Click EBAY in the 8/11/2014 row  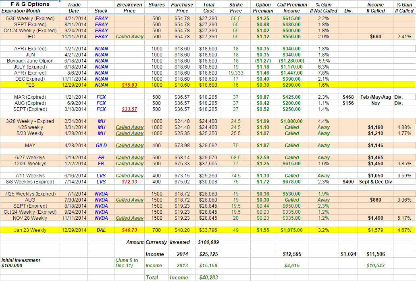(x=101, y=25)
